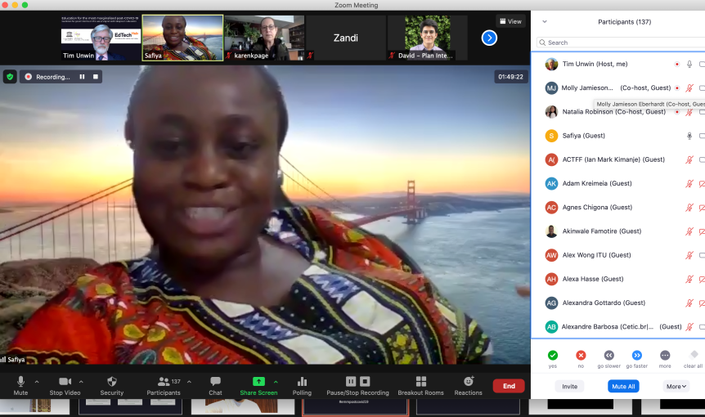Expand audio options arrow next to Mute
The width and height of the screenshot is (705, 417).
37,382
